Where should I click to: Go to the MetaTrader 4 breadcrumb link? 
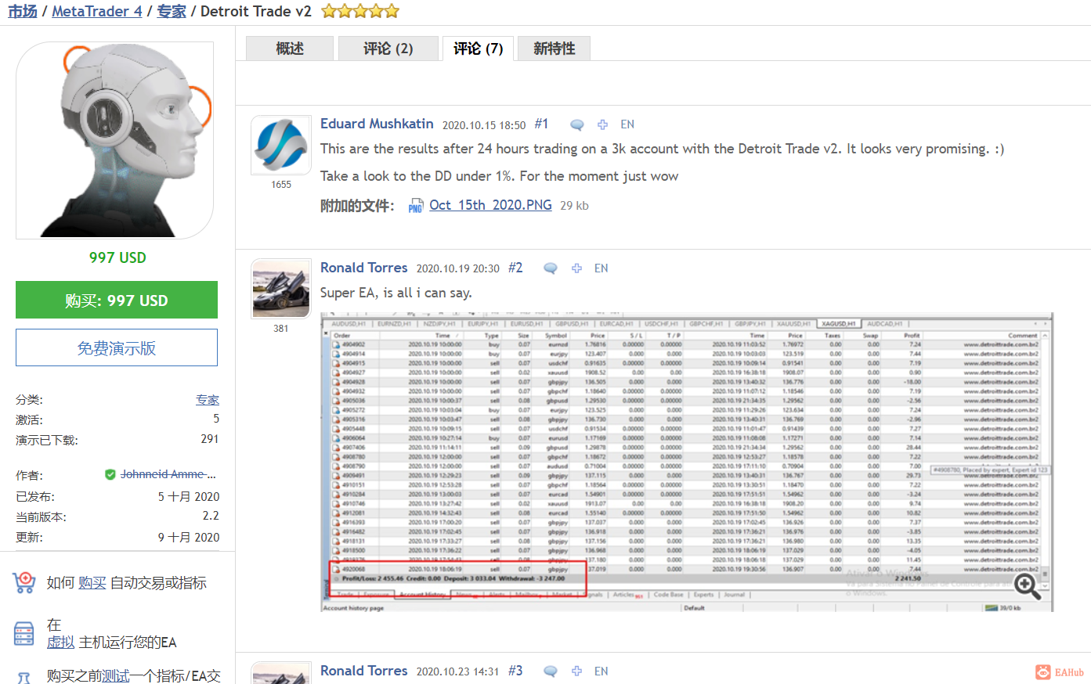pos(97,12)
